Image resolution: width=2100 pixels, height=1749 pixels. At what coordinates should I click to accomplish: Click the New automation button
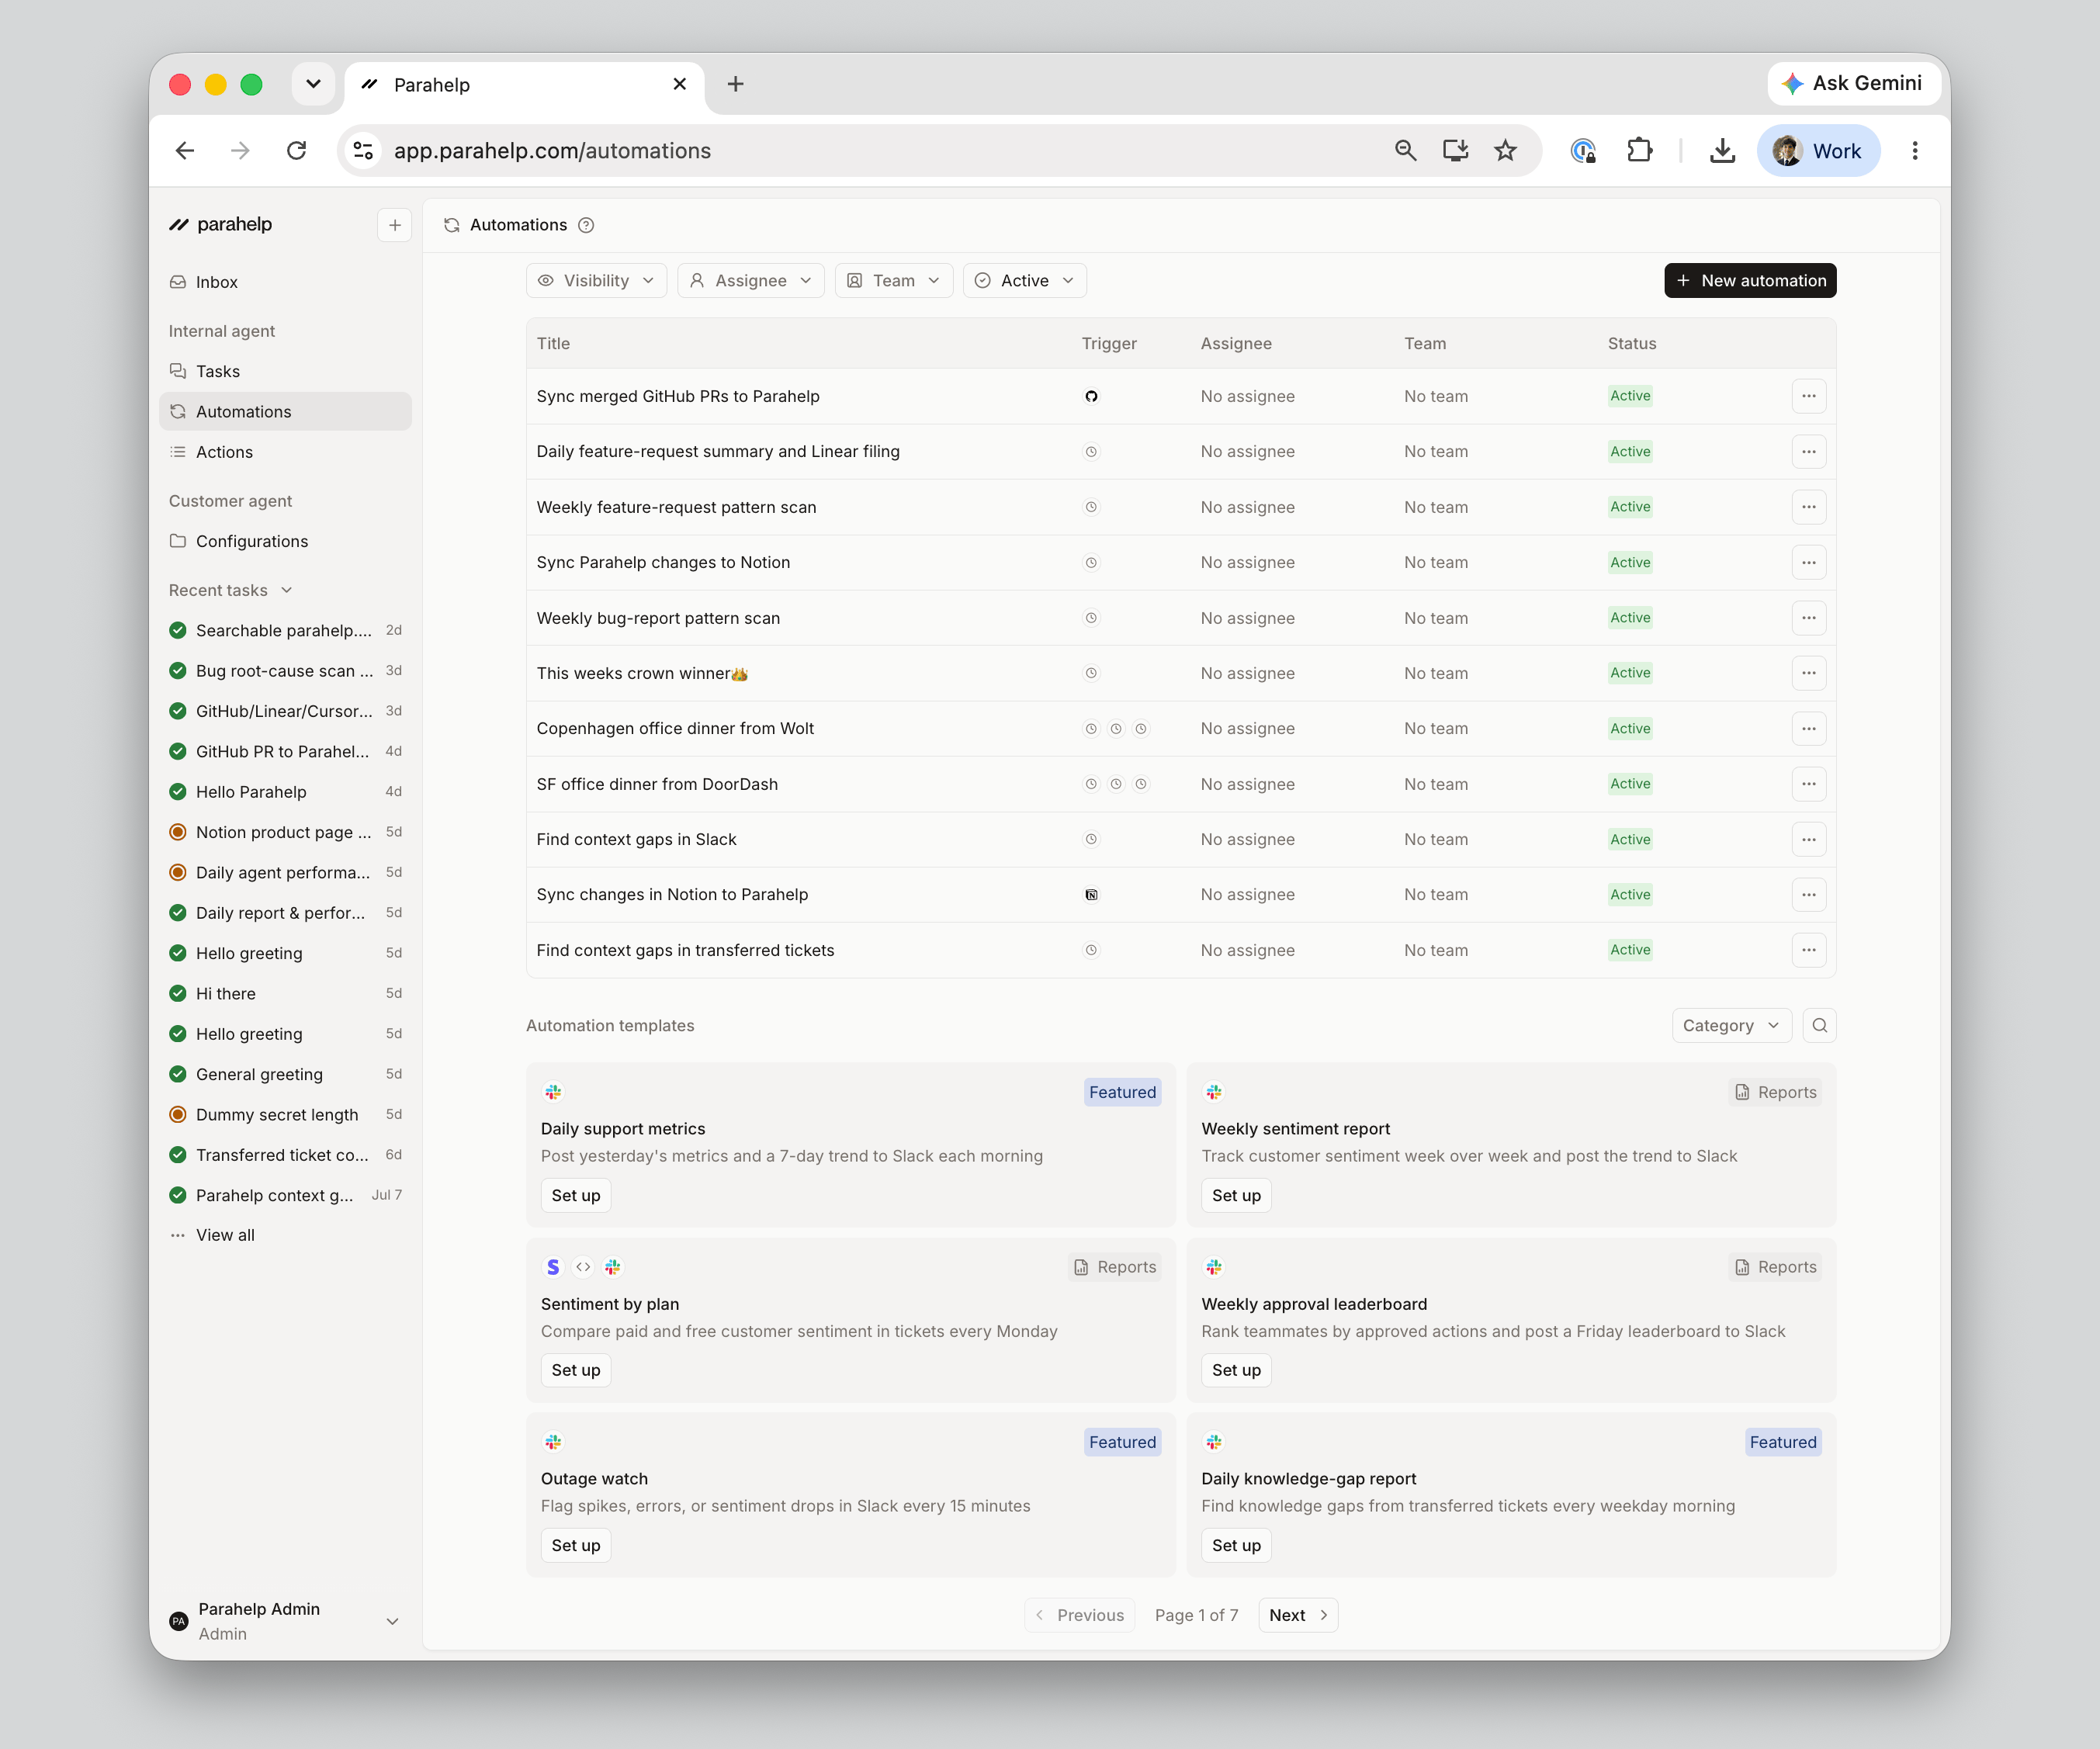pos(1750,281)
